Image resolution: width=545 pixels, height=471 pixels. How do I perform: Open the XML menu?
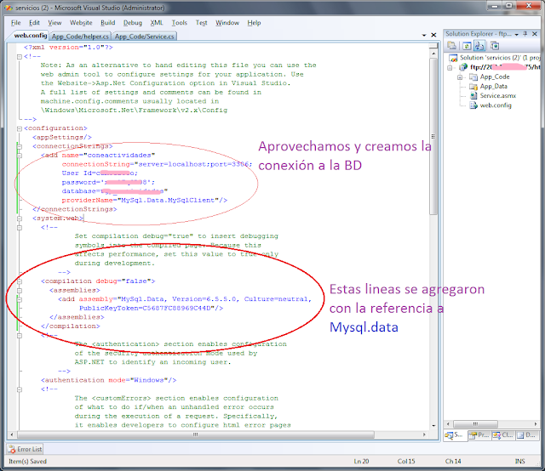157,23
